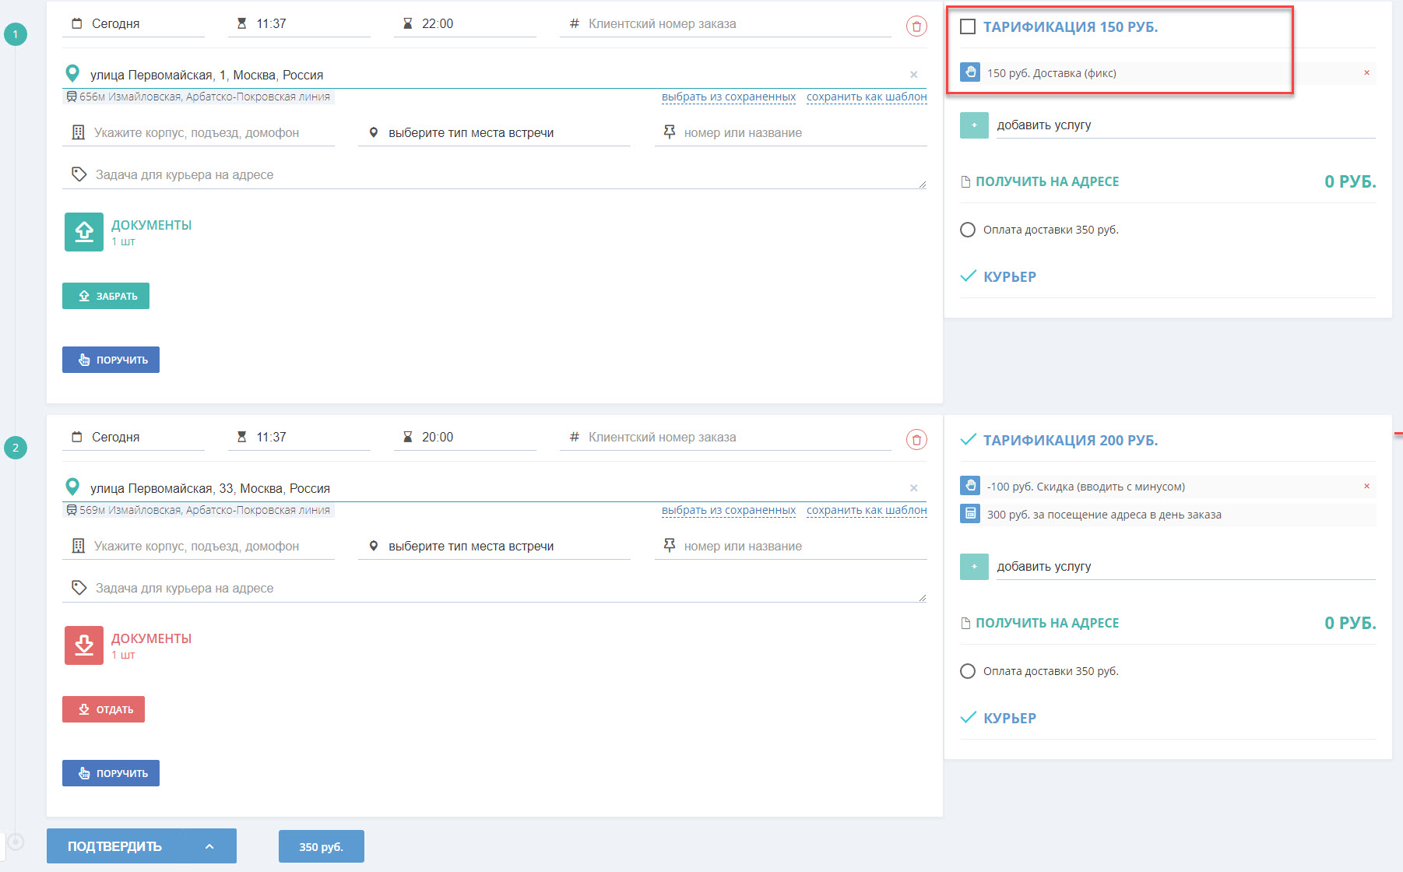This screenshot has width=1403, height=872.
Task: Click the calendar icon of address 2 date
Action: click(x=76, y=437)
